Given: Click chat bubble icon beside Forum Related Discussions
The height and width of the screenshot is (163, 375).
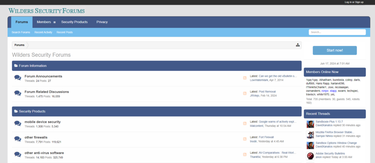Looking at the screenshot, I should pos(18,93).
